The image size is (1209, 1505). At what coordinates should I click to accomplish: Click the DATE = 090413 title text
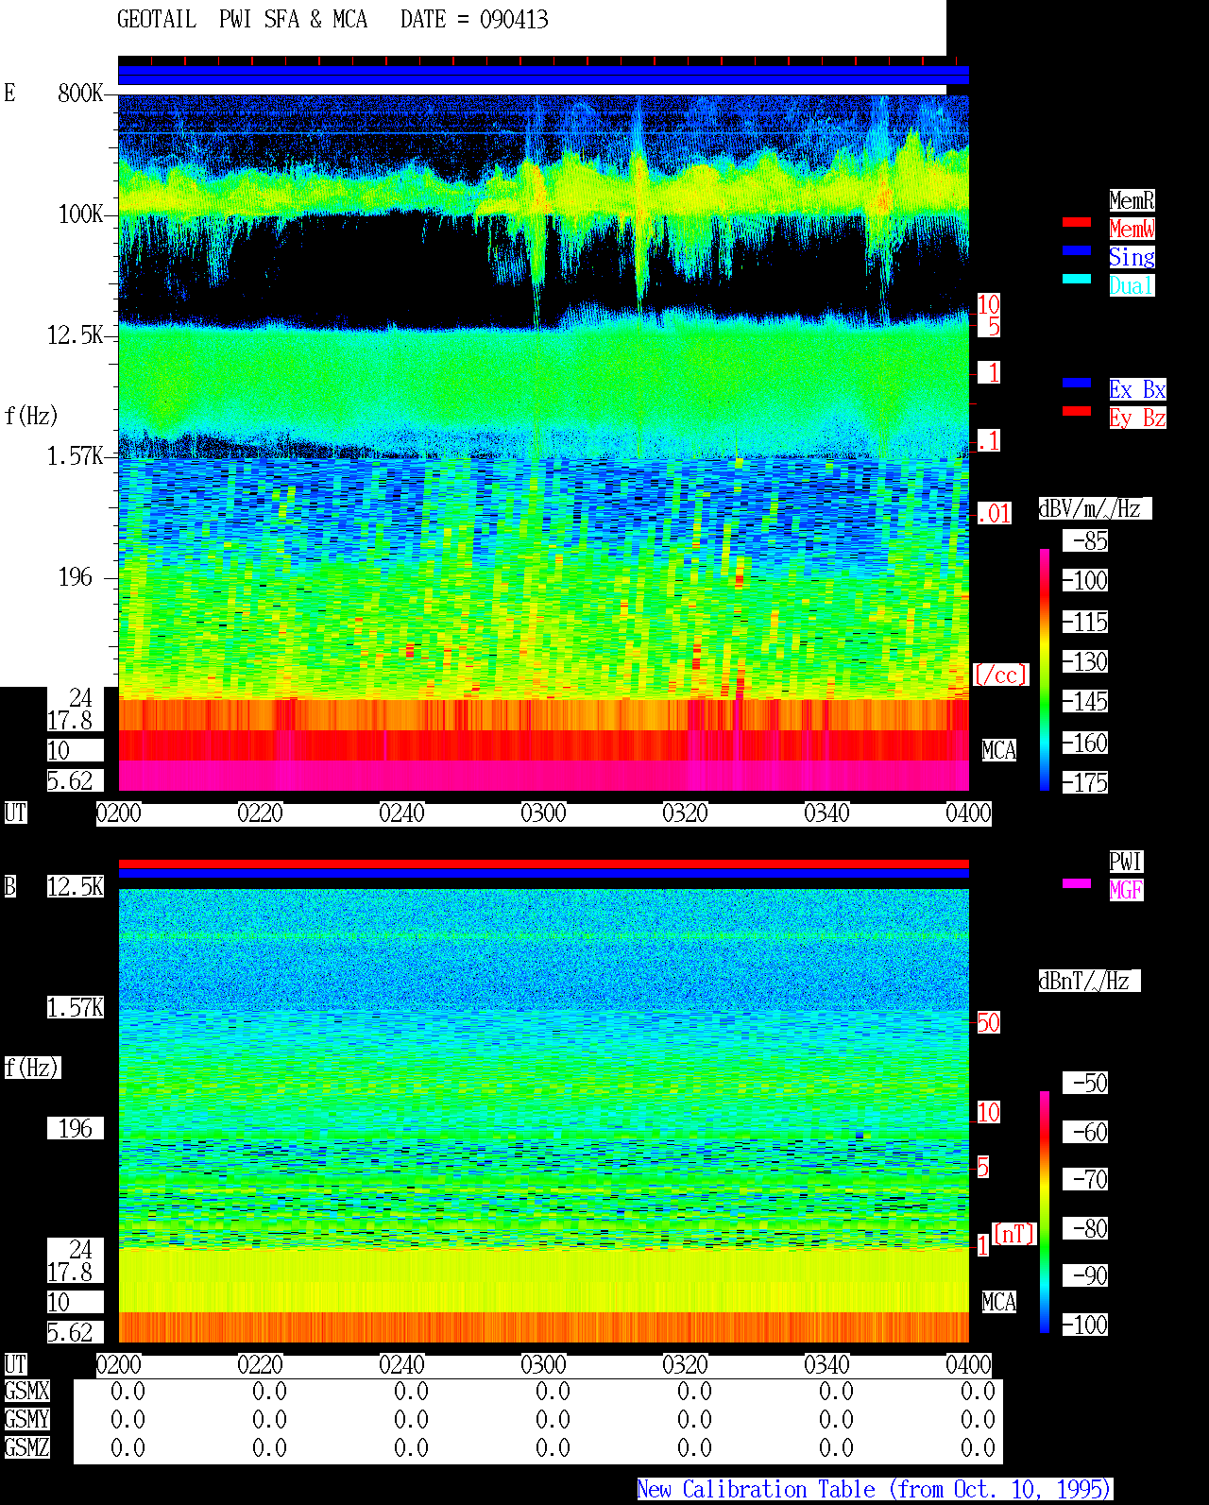[x=474, y=20]
